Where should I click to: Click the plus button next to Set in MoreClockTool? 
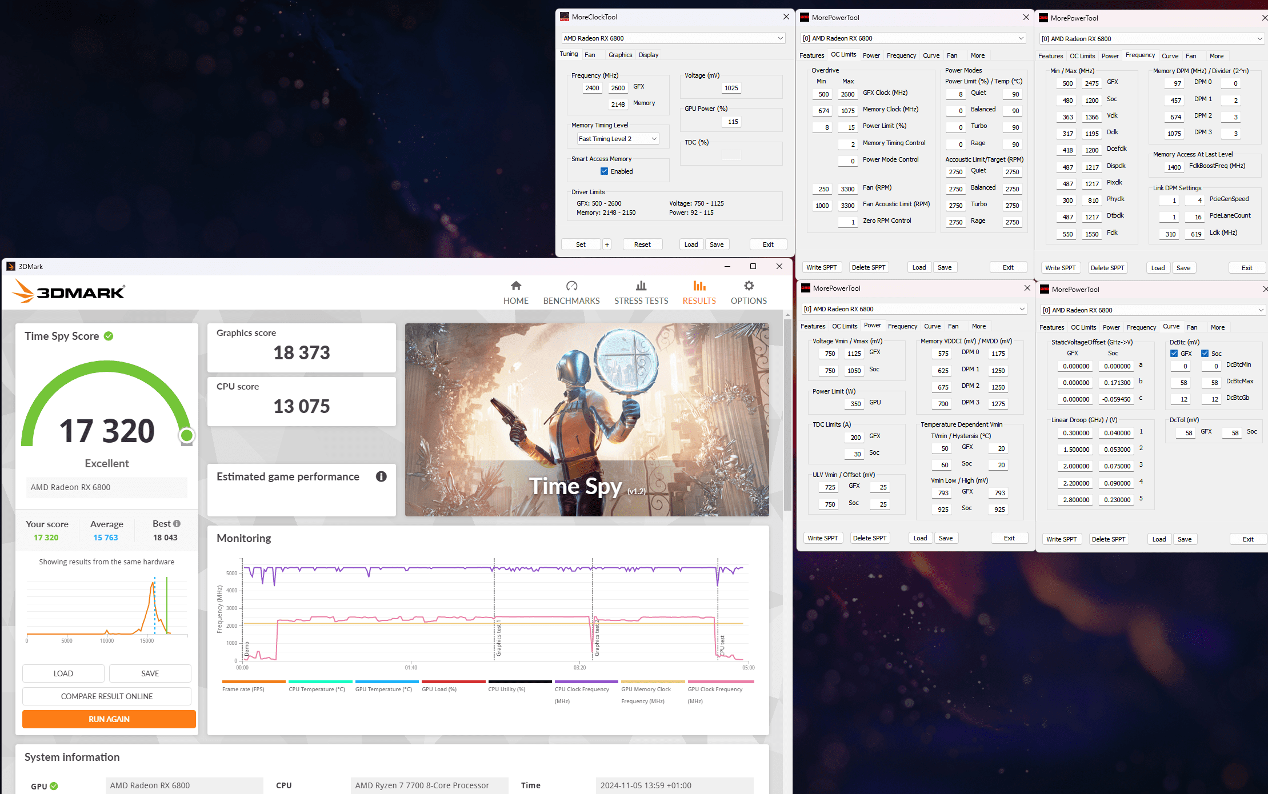(607, 244)
